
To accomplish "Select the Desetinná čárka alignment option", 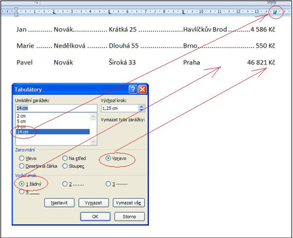I will click(21, 166).
